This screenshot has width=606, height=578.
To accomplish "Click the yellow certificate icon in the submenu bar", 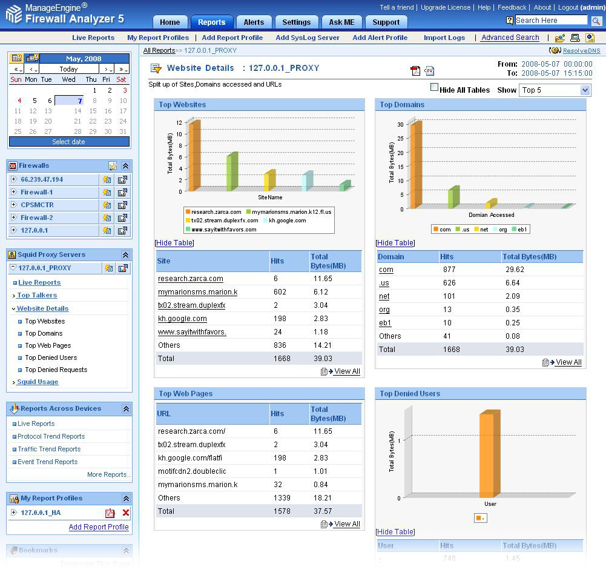I will click(590, 38).
